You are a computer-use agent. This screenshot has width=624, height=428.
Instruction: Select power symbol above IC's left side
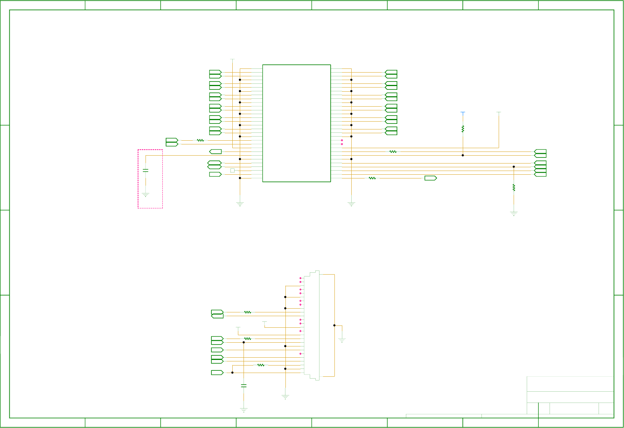[232, 59]
